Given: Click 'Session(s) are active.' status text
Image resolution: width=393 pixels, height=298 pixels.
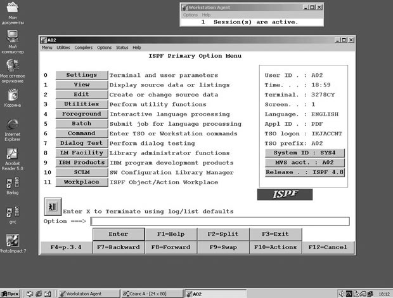Looking at the screenshot, I should pos(256,22).
